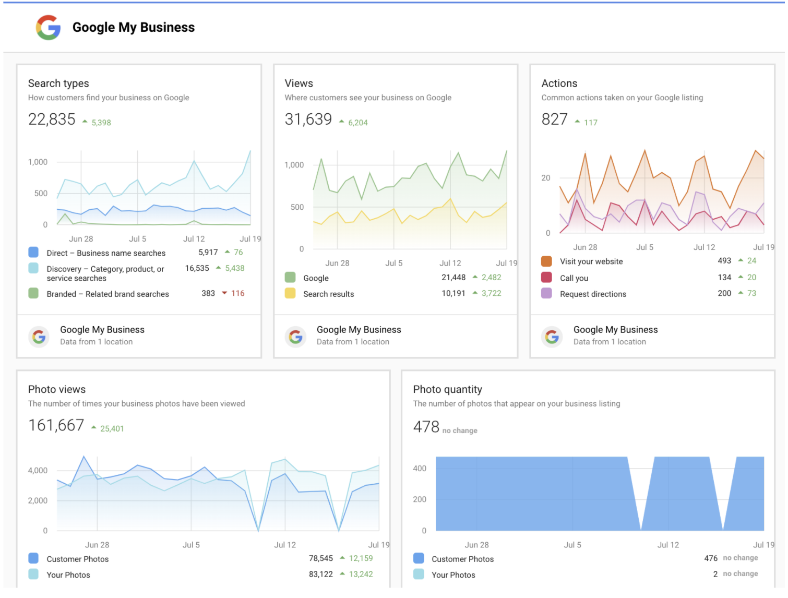Image resolution: width=788 pixels, height=598 pixels.
Task: Click Customer Photos swatch in Photo views
Action: [x=33, y=558]
